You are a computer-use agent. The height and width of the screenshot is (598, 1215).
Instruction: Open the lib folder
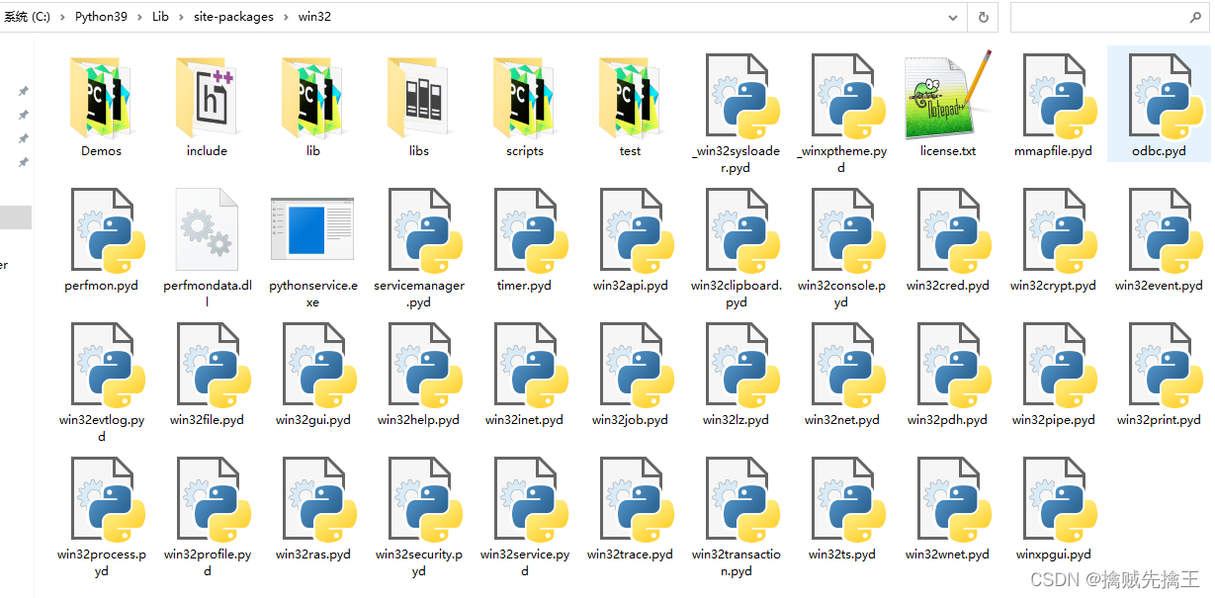click(312, 97)
